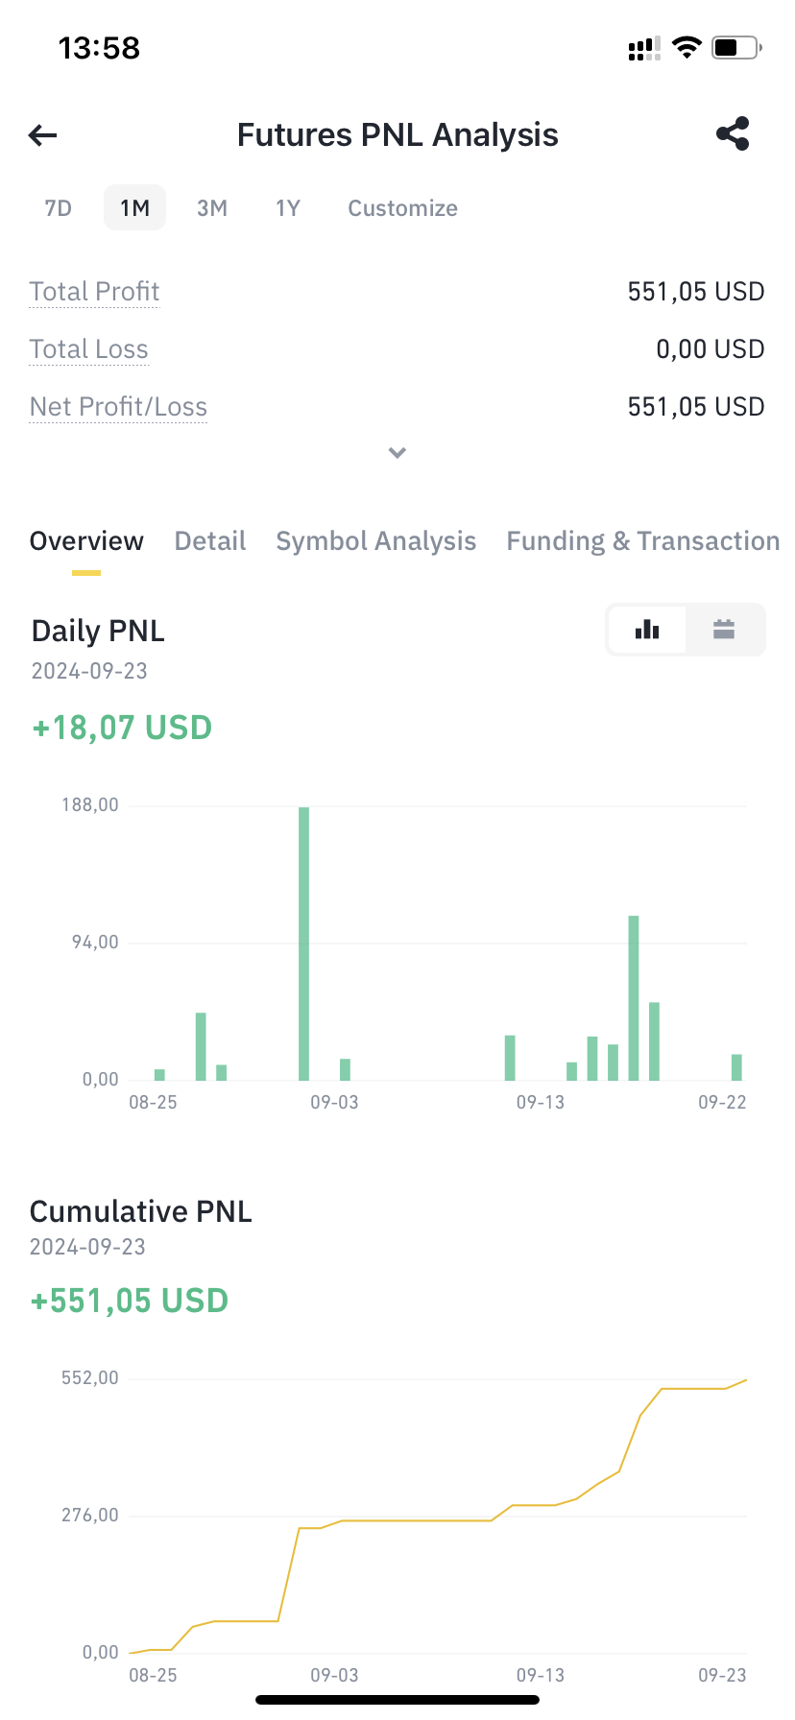Tap the back arrow icon
This screenshot has height=1720, width=795.
pyautogui.click(x=43, y=135)
